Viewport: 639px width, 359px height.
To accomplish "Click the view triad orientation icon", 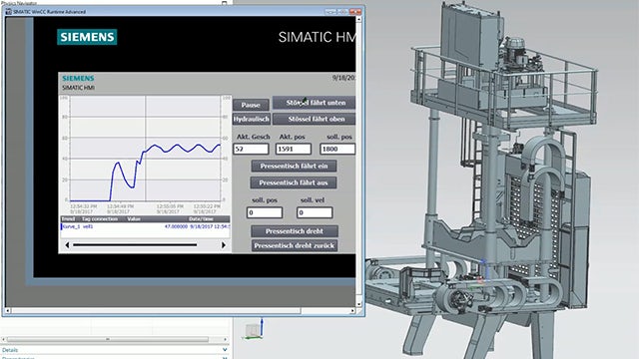I will pos(255,330).
